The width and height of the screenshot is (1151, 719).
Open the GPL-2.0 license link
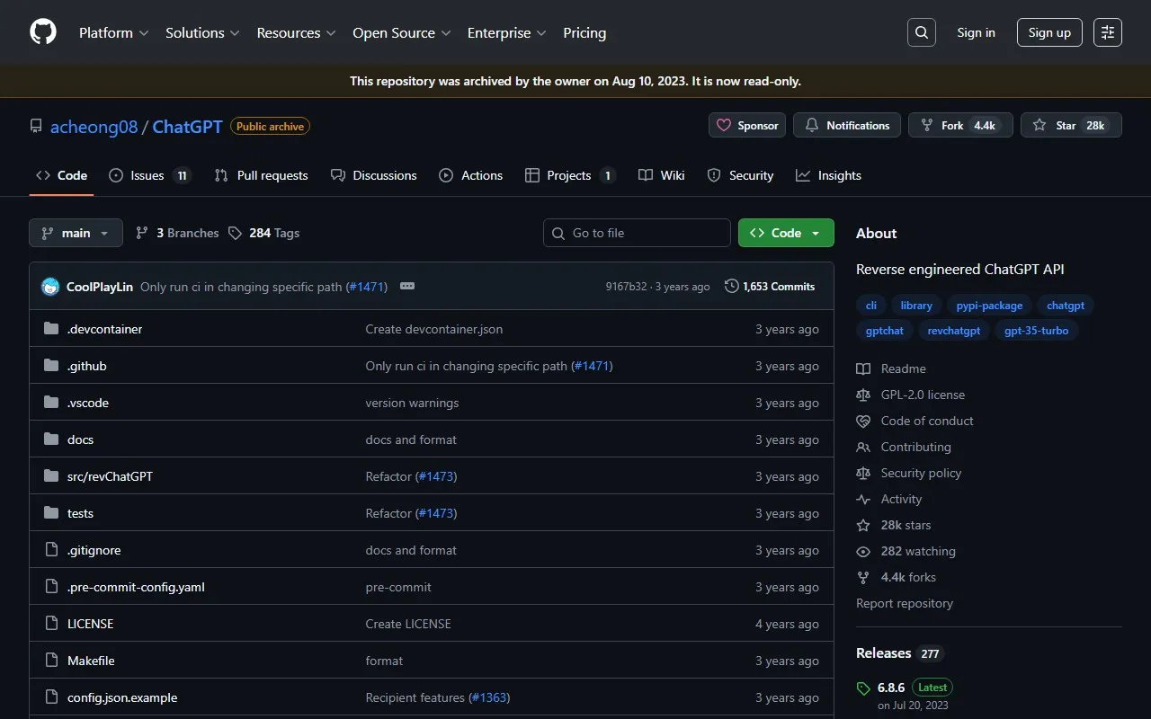[923, 395]
